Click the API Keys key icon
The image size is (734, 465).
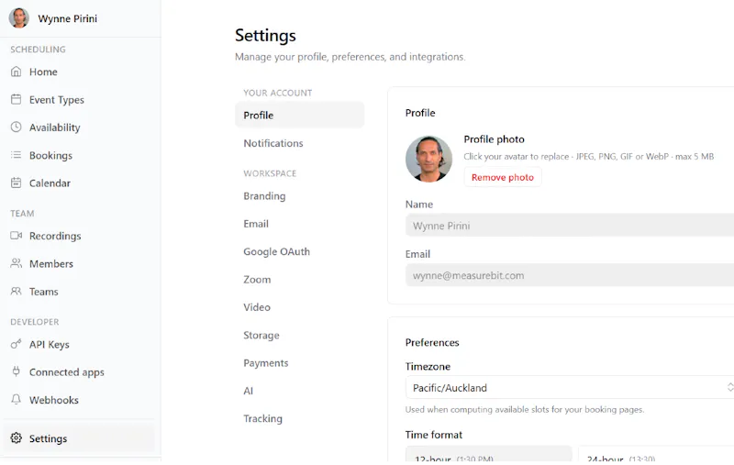pyautogui.click(x=16, y=344)
